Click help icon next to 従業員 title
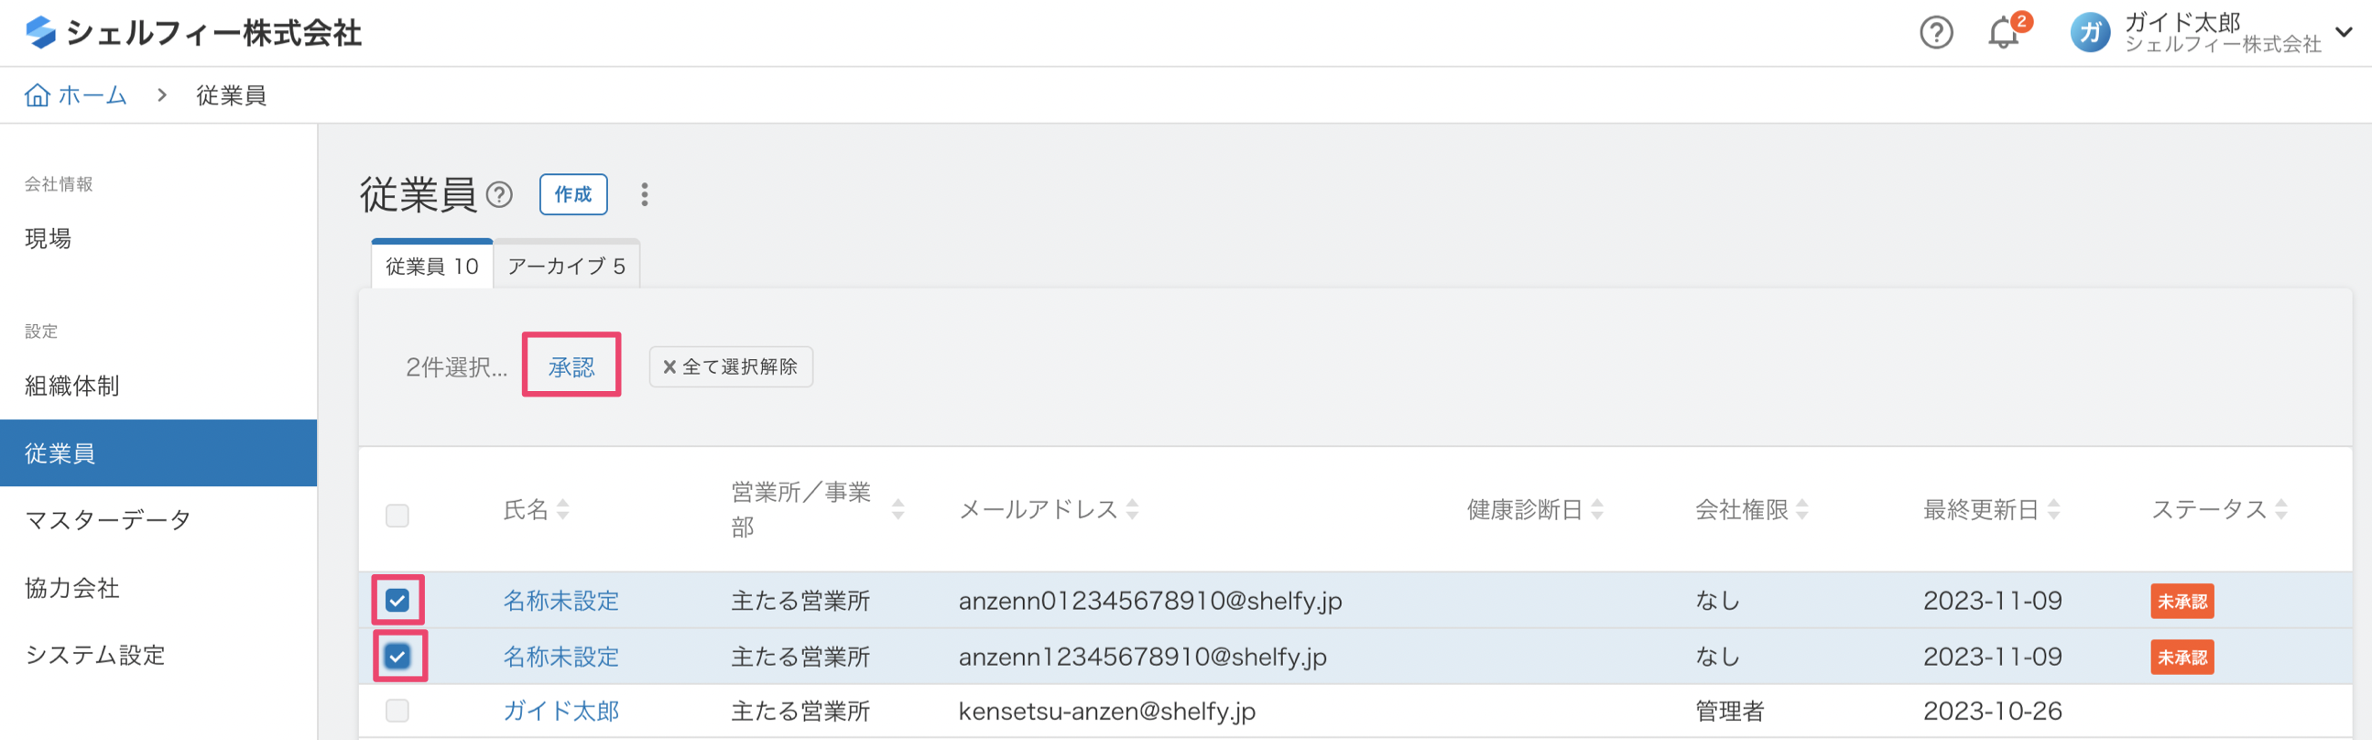Viewport: 2372px width, 740px height. [499, 194]
